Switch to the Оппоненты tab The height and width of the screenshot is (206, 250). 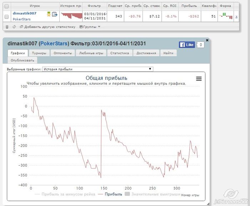click(62, 53)
